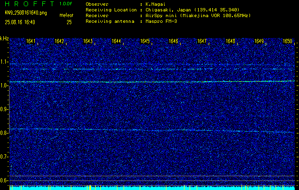The height and width of the screenshot is (190, 299).
Task: Click the 0.8 frequency axis label
Action: 4,133
